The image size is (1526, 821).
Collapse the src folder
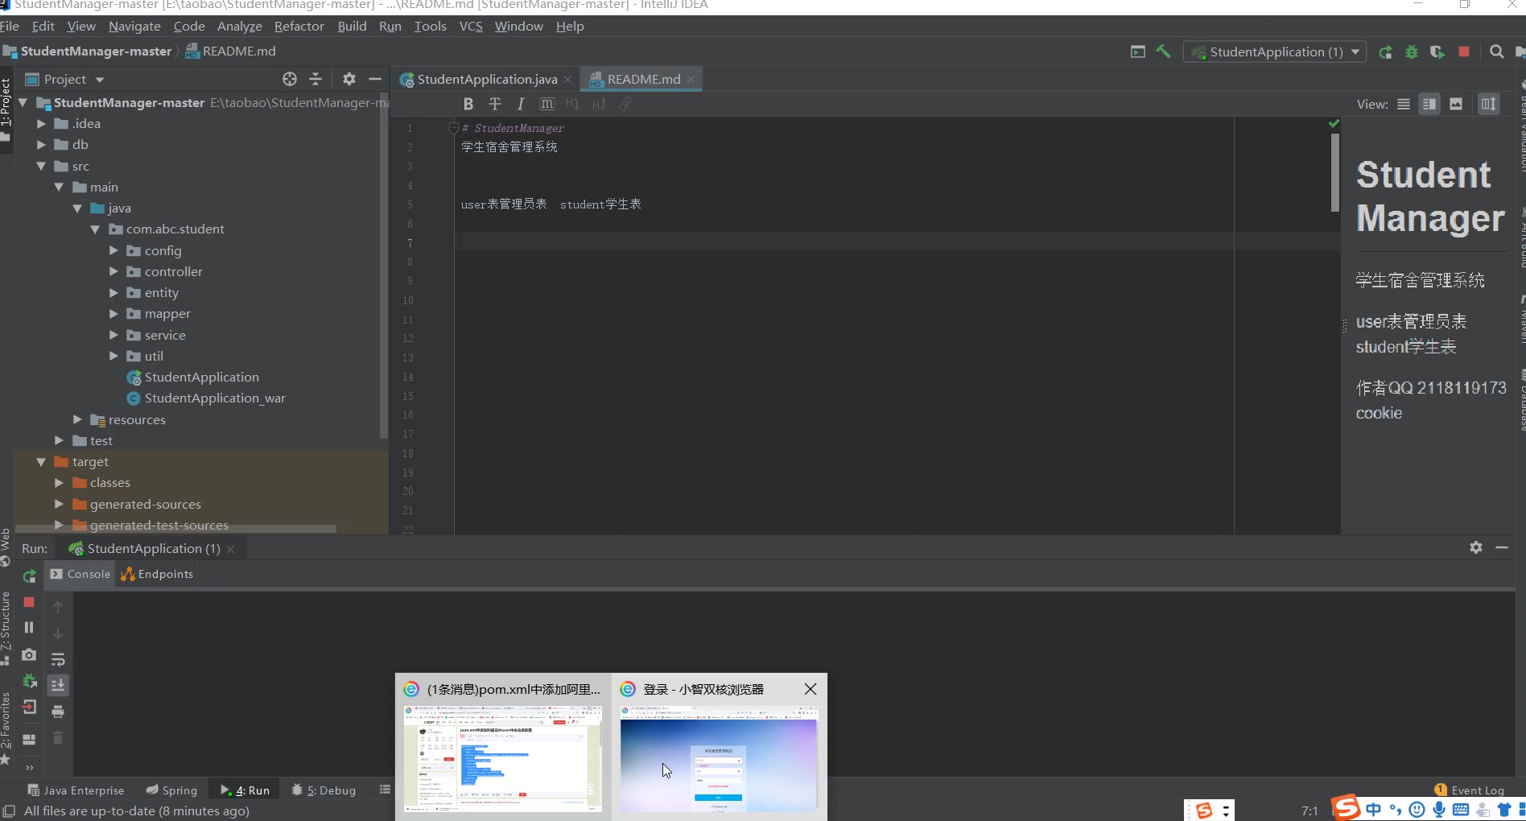41,166
